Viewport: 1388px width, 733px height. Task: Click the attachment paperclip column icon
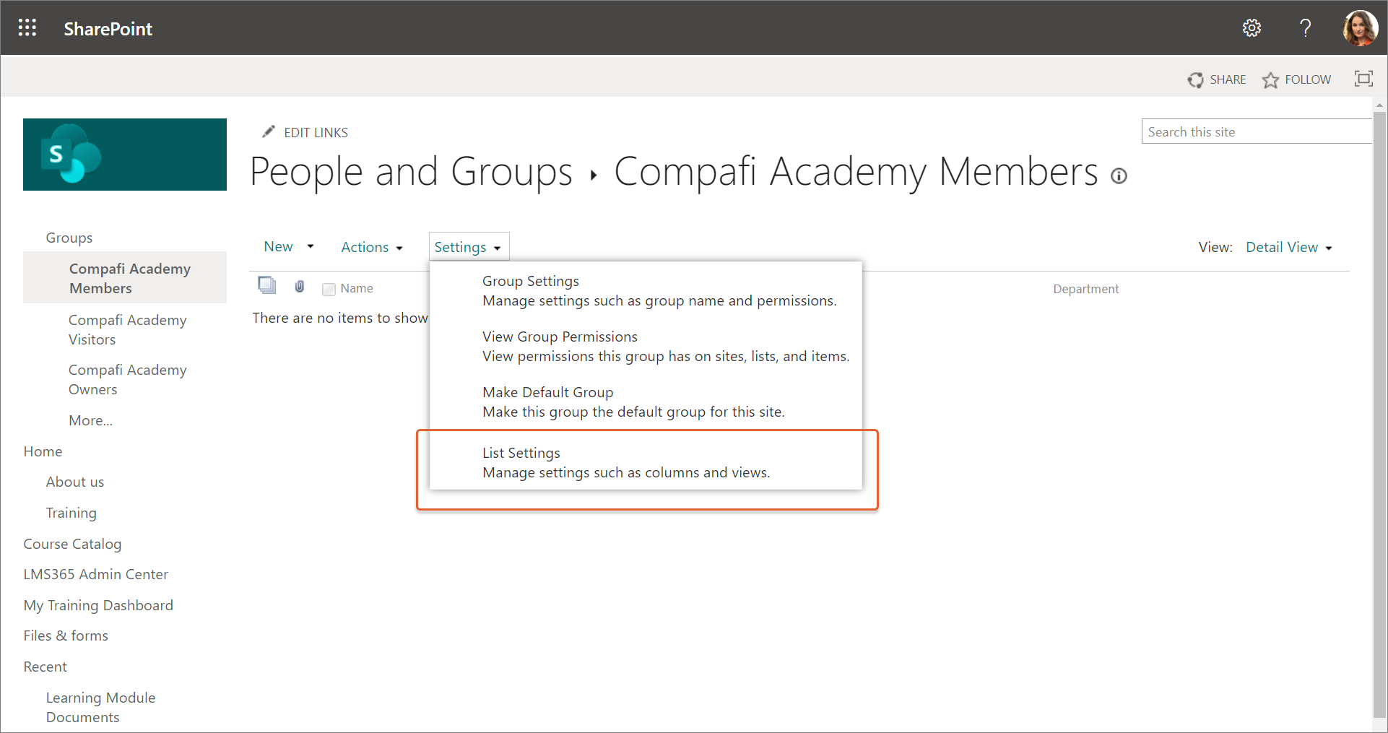(x=300, y=287)
